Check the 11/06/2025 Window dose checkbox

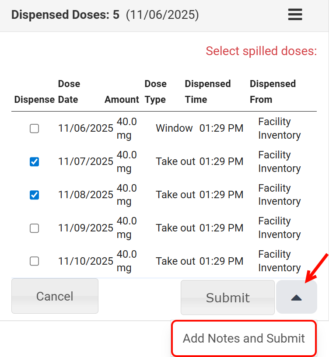click(34, 129)
